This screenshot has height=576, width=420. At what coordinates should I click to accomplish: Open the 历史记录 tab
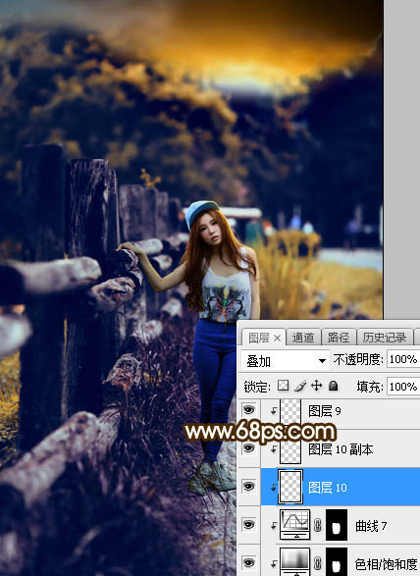pyautogui.click(x=385, y=338)
